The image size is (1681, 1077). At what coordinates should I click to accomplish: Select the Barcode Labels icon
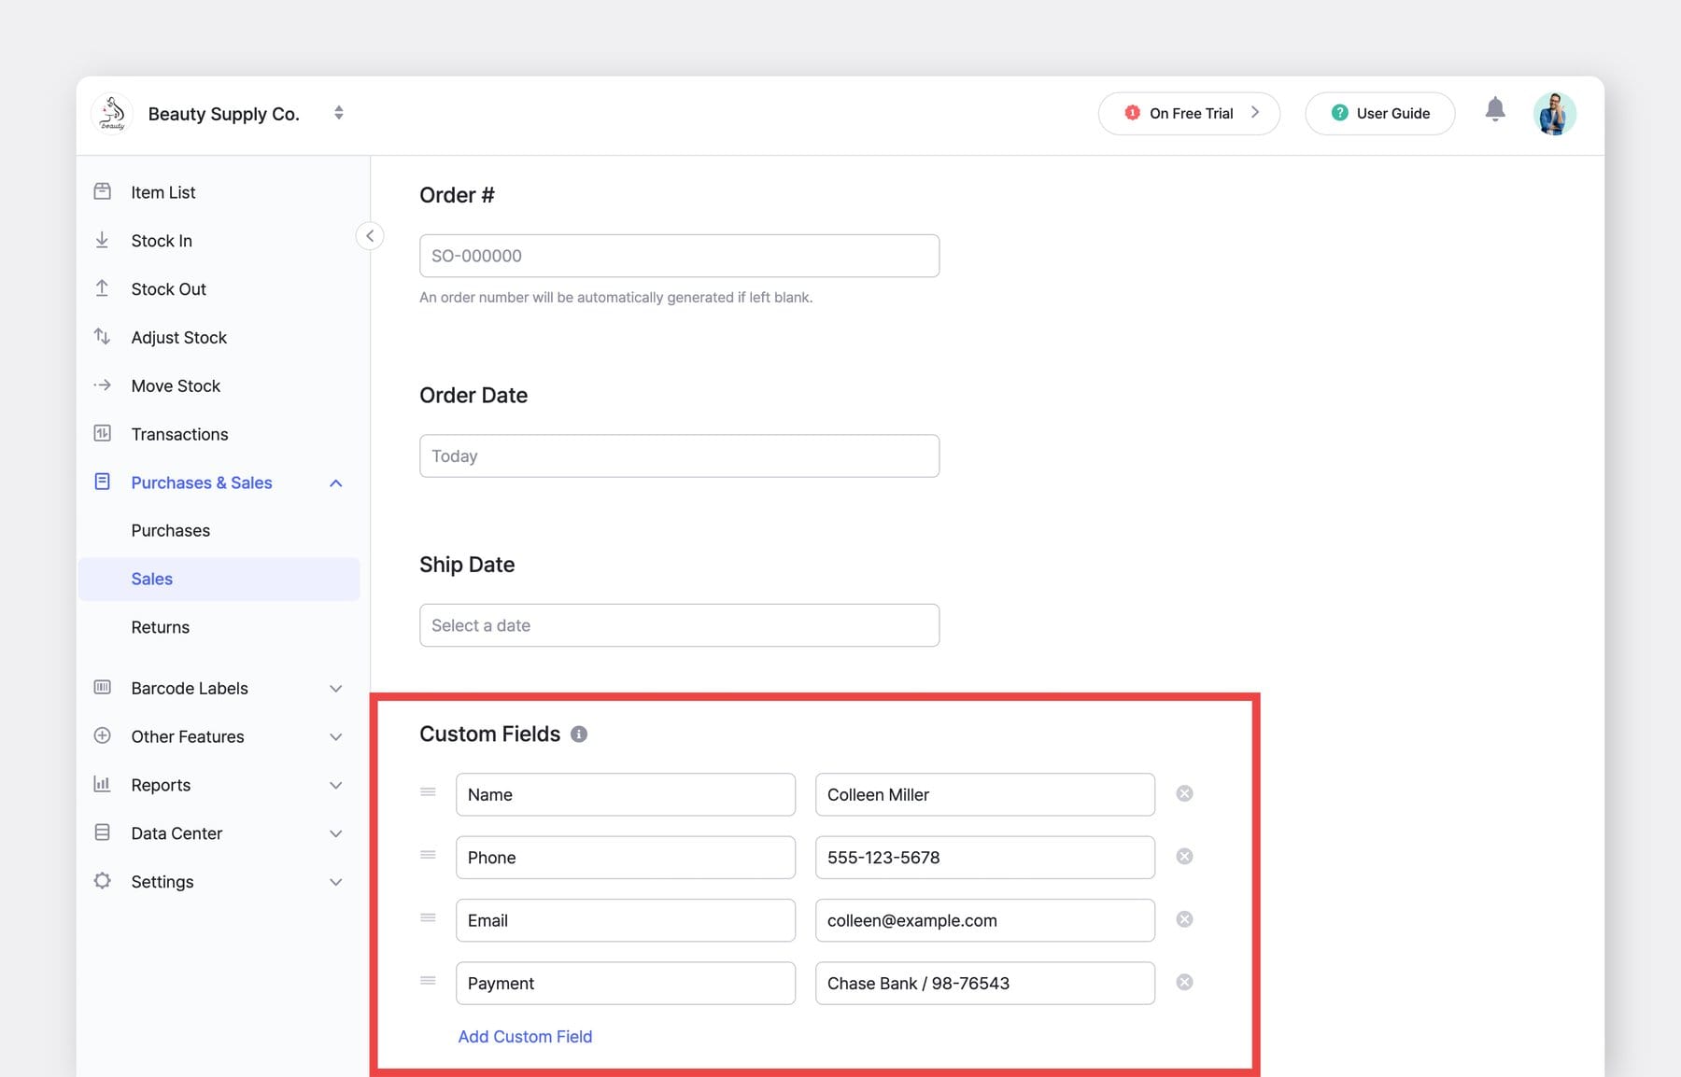click(x=103, y=688)
